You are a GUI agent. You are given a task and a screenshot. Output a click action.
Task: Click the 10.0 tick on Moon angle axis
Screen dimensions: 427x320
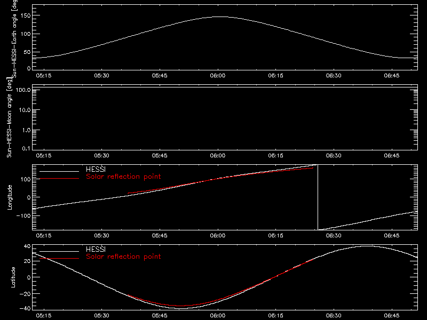point(25,110)
